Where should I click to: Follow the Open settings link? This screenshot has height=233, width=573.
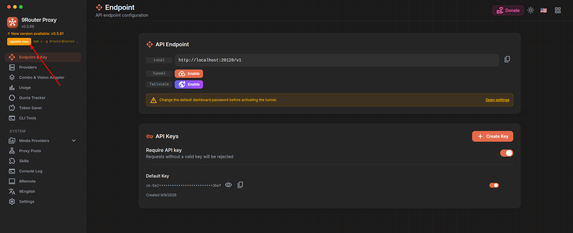(497, 100)
